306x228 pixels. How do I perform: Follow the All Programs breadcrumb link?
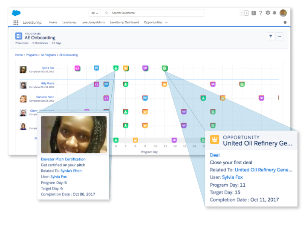coord(49,55)
